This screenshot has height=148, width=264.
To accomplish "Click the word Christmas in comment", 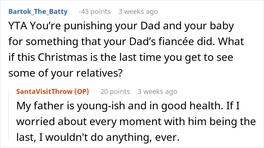I will click(63, 57).
